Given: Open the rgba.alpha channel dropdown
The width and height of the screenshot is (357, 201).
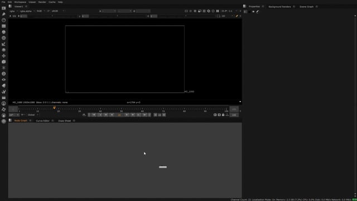Looking at the screenshot, I should (x=27, y=11).
